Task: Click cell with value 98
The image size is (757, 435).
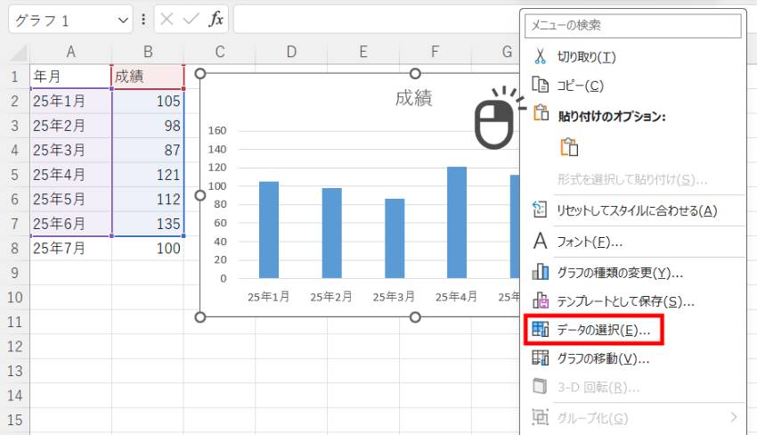Action: (148, 126)
